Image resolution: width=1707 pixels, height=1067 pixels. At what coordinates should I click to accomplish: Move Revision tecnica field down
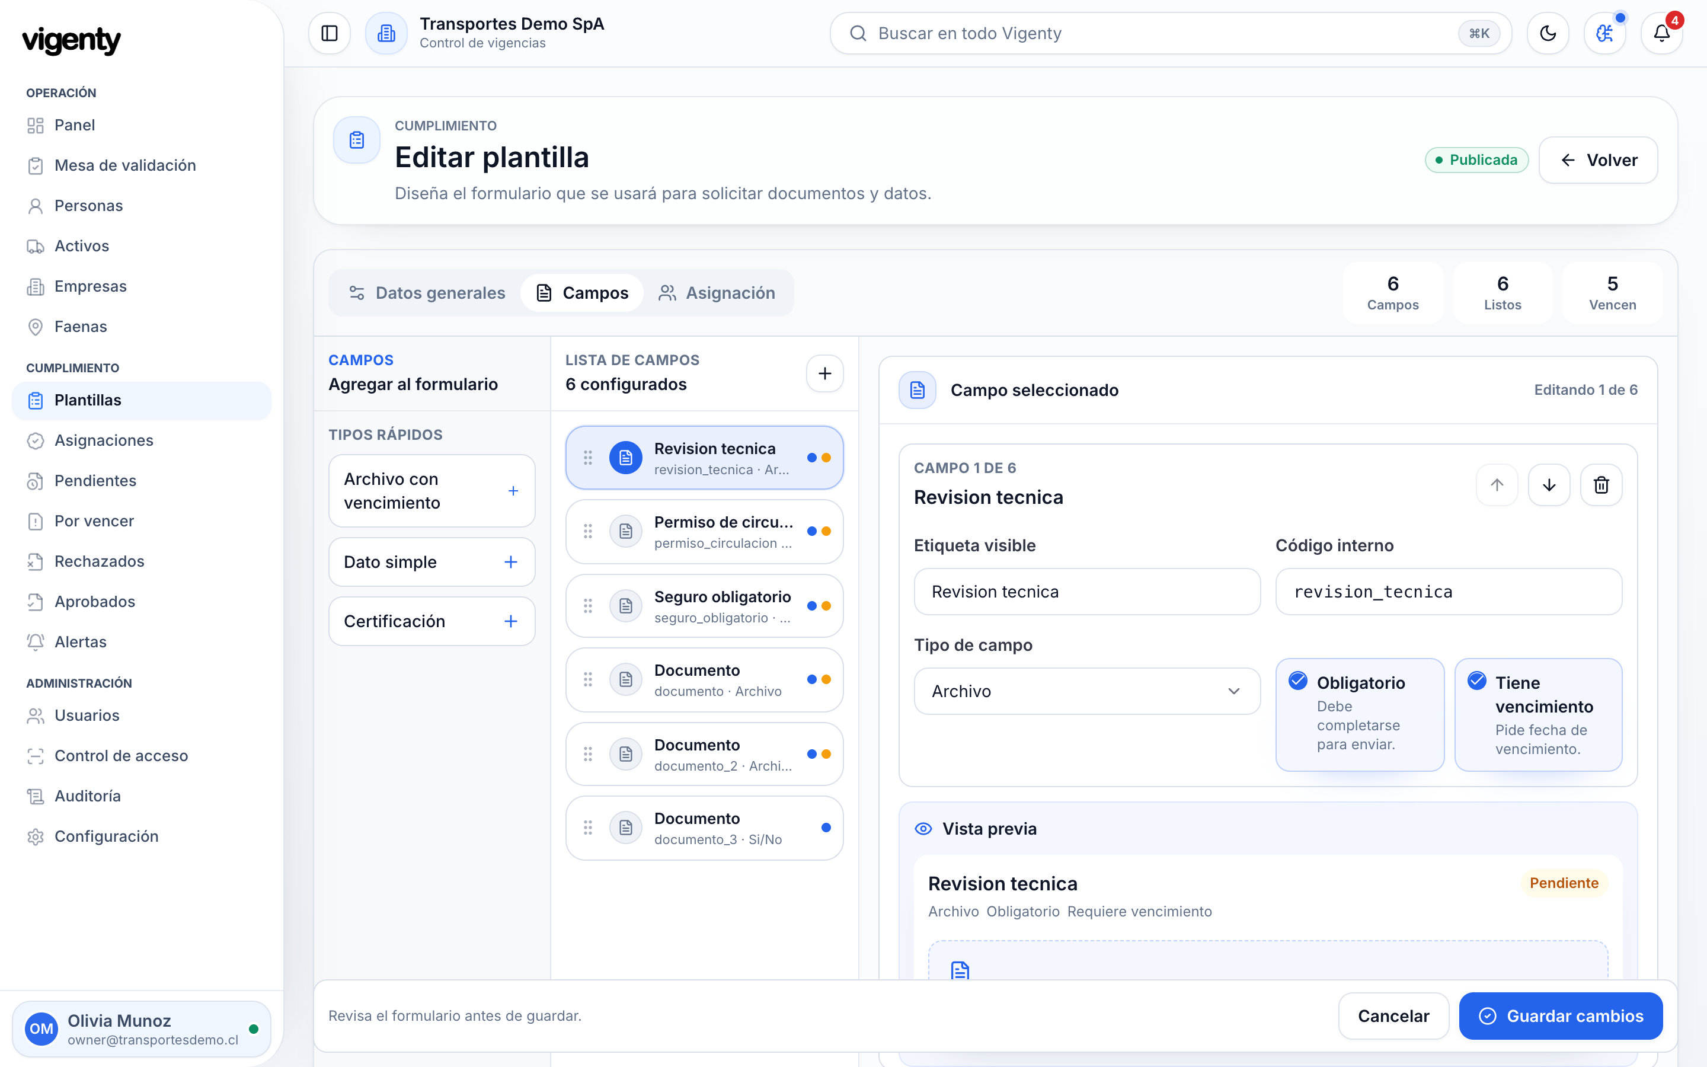(x=1549, y=485)
